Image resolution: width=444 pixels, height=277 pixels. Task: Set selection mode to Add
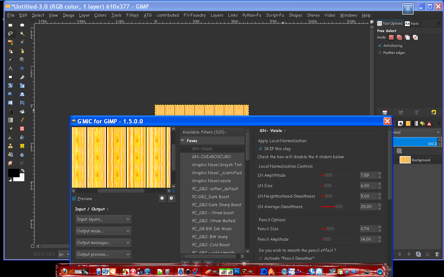[399, 37]
